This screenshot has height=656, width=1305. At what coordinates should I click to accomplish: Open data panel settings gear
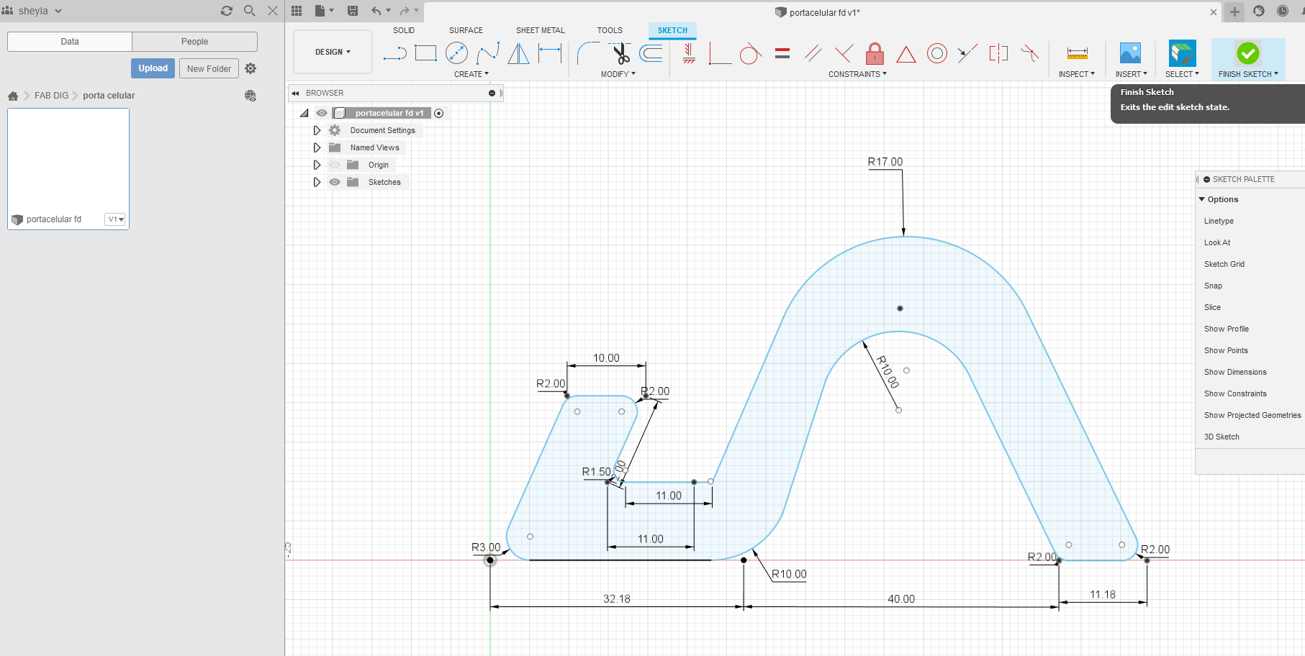click(x=250, y=68)
